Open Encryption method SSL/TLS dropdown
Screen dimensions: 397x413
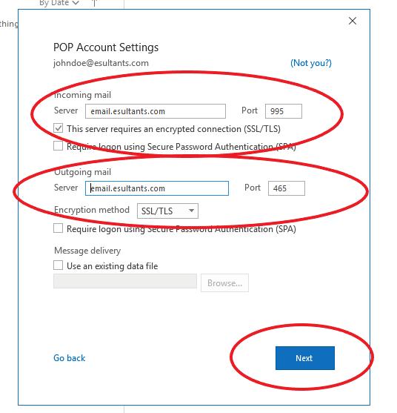167,211
